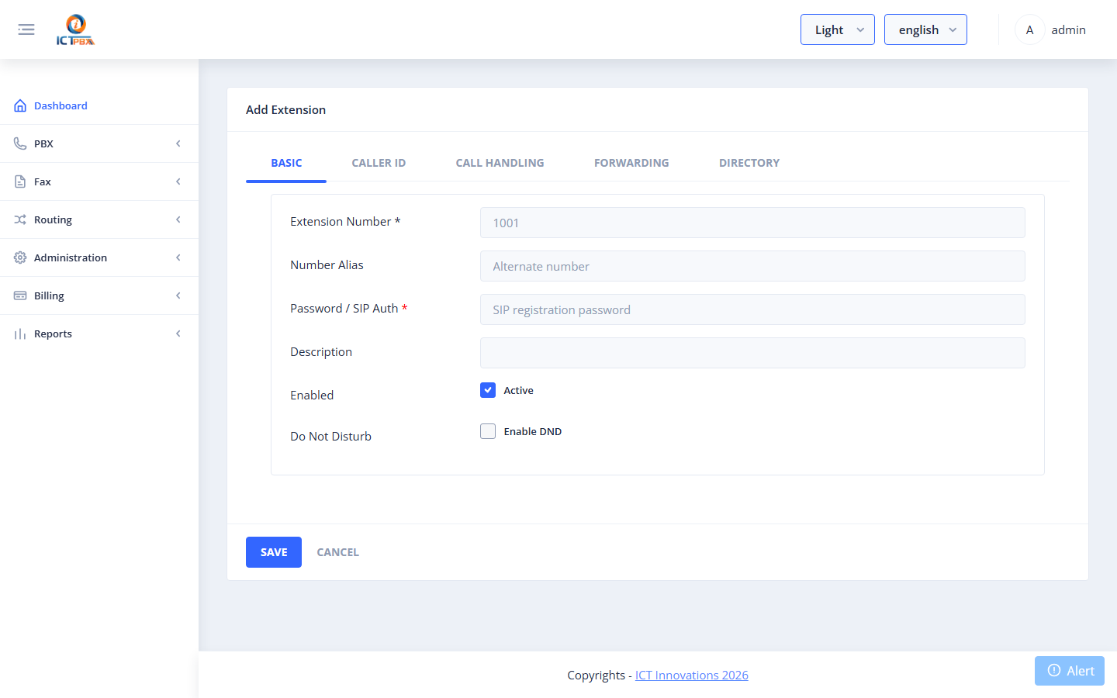The image size is (1117, 698).
Task: Open the Light theme dropdown
Action: (x=838, y=29)
